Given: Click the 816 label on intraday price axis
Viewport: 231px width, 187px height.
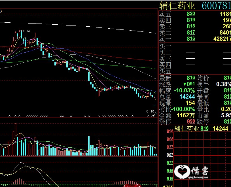Looking at the screenshot, I should (x=170, y=179).
